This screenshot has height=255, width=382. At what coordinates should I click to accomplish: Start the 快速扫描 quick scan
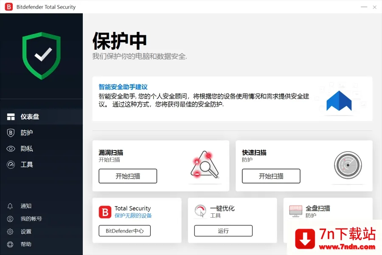point(271,176)
